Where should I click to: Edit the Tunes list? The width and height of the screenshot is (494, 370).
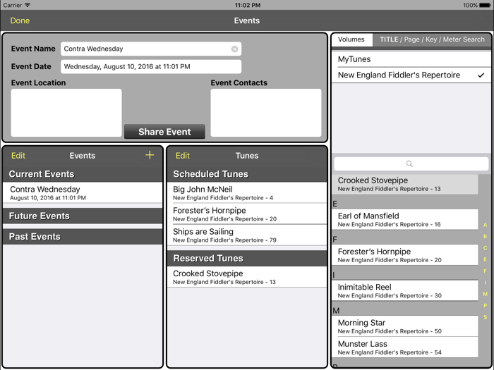(183, 156)
